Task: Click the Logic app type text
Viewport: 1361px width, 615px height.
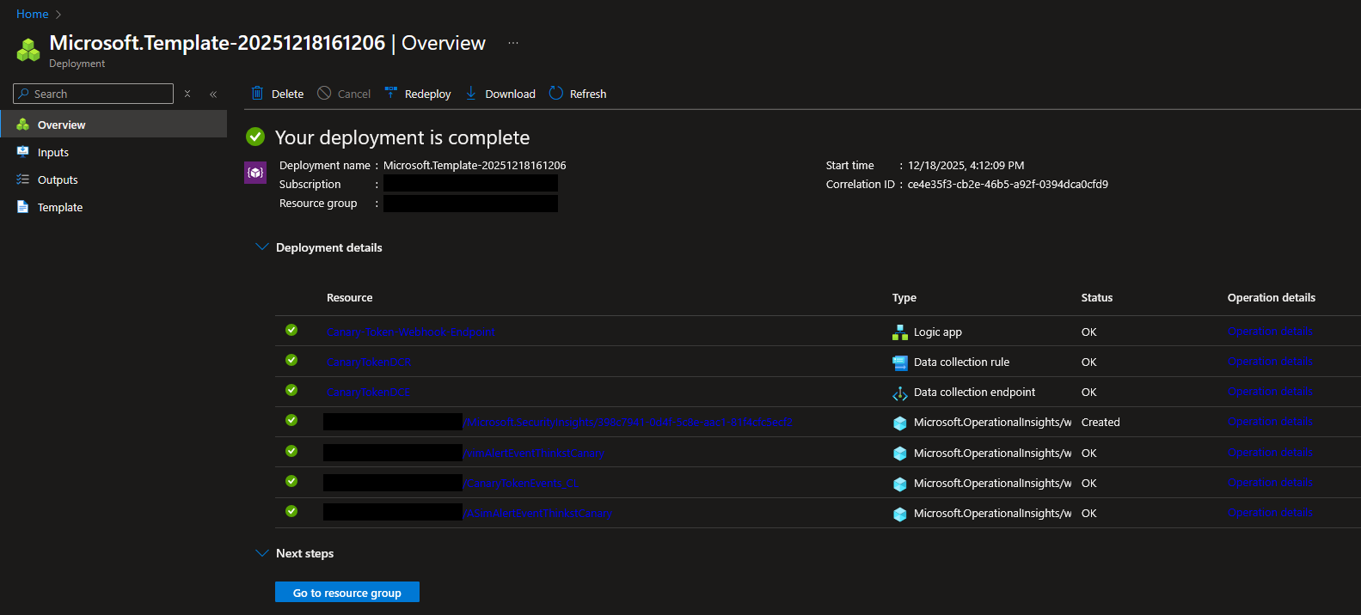Action: pos(938,332)
